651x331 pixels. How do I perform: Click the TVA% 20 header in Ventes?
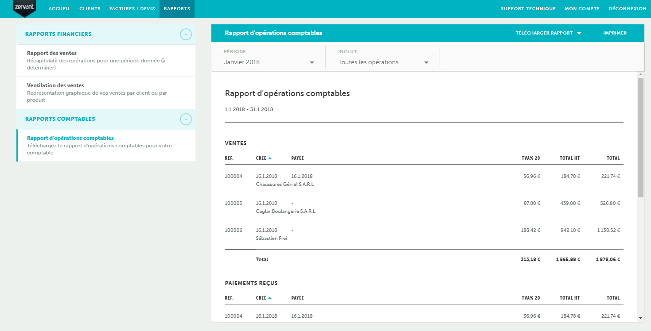click(531, 158)
